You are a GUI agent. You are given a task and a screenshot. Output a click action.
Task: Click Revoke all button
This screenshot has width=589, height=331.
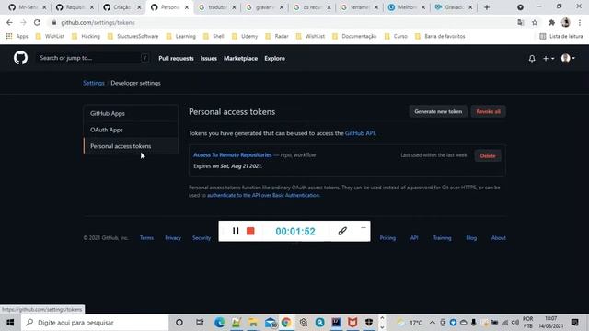point(489,111)
